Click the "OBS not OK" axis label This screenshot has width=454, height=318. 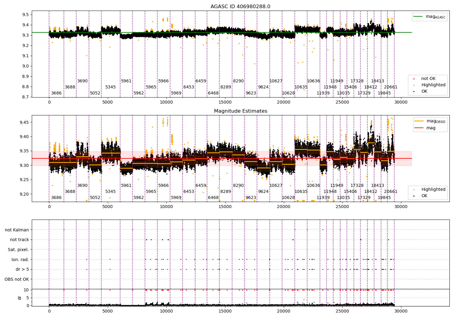(x=17, y=279)
